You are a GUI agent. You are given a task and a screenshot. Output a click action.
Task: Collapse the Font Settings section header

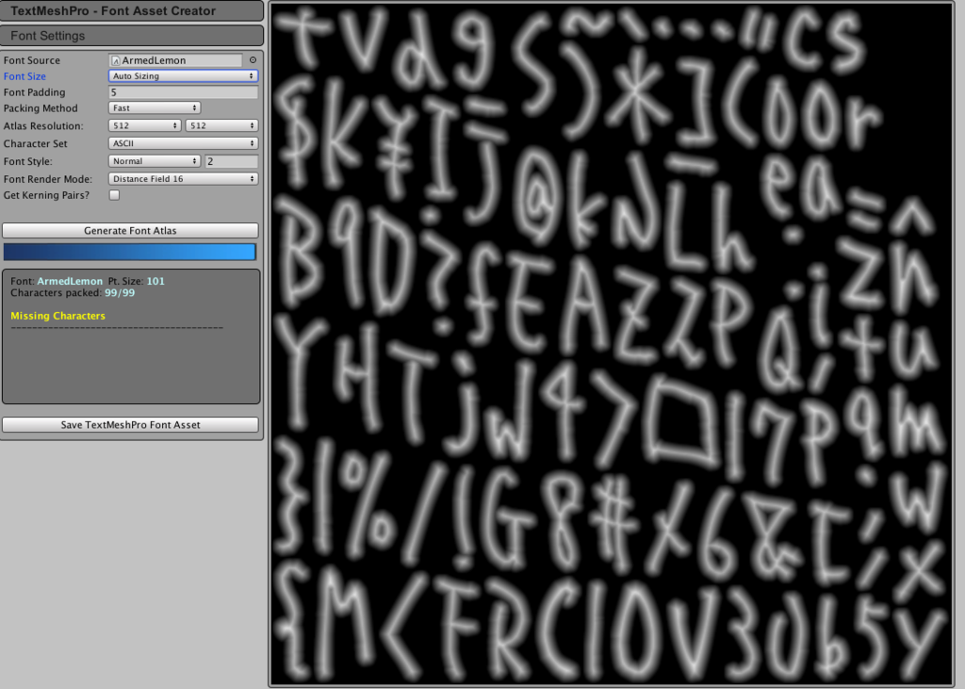click(132, 35)
